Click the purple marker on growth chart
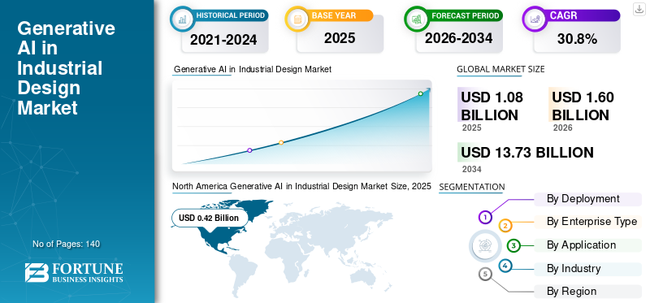Image resolution: width=650 pixels, height=303 pixels. [x=249, y=150]
